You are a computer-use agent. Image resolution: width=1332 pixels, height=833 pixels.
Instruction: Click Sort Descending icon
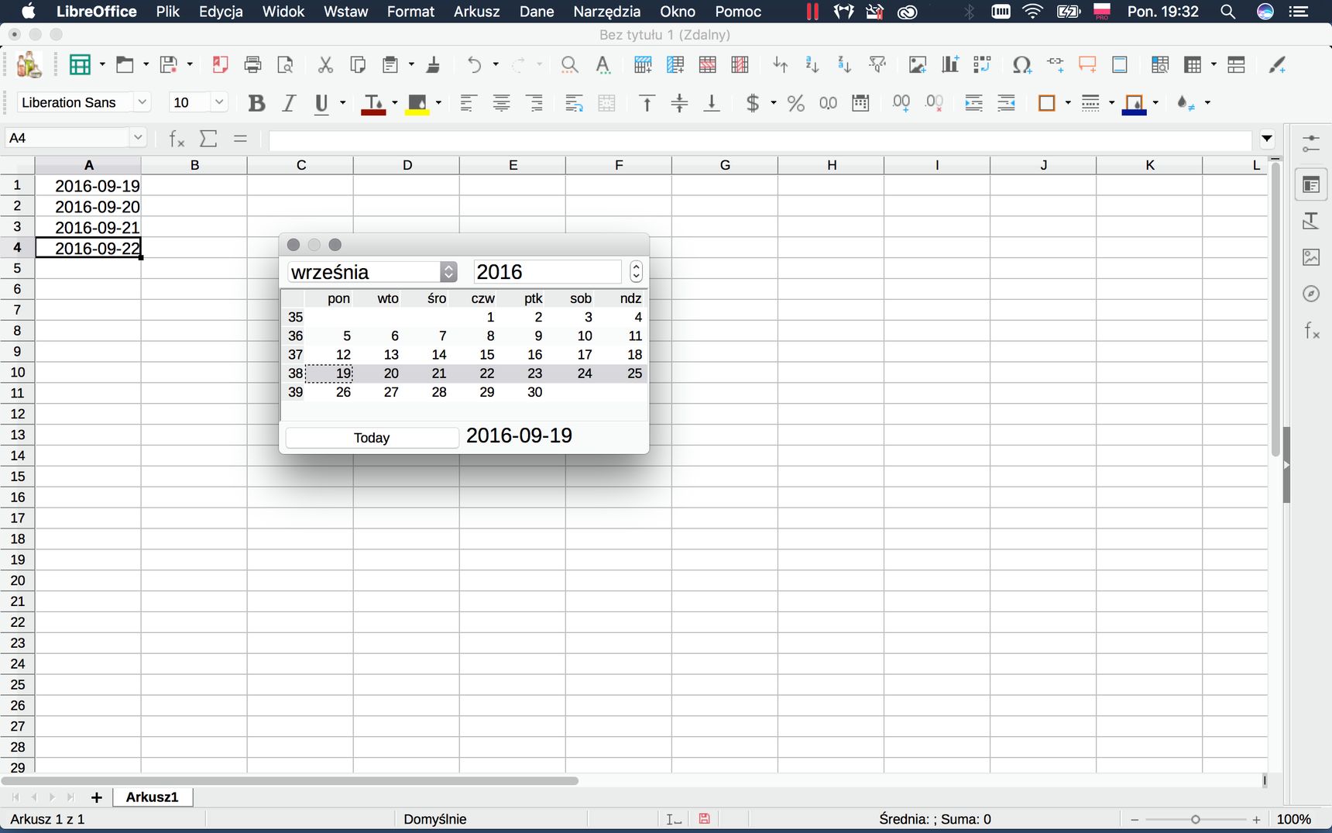click(845, 65)
